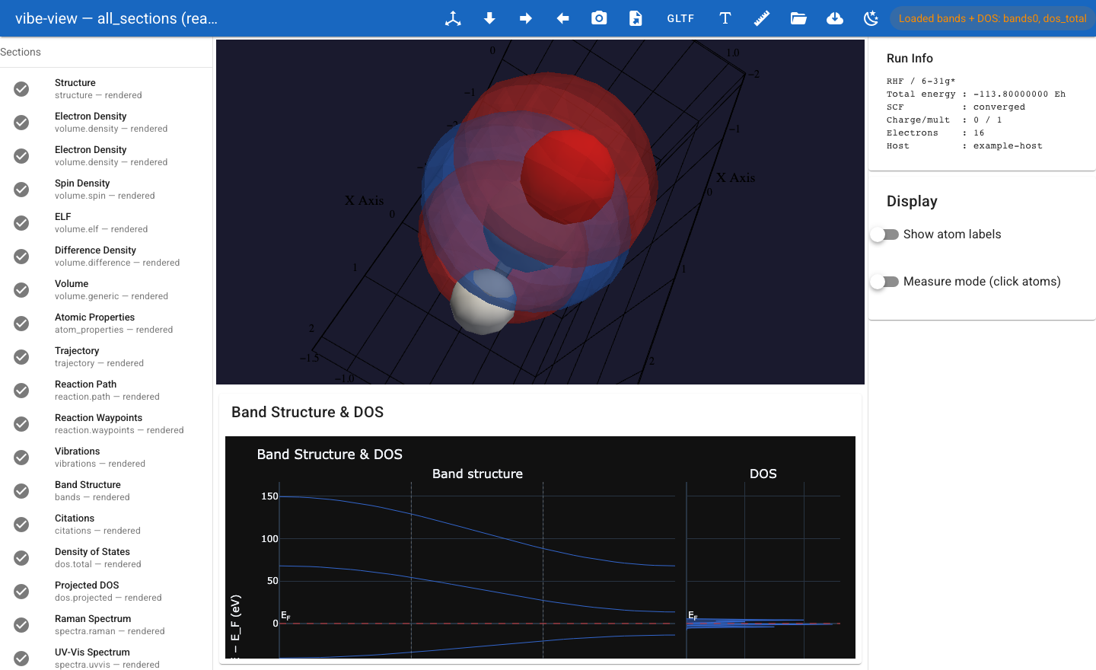Viewport: 1096px width, 670px height.
Task: Click the Loaded bands + DOS status chip
Action: (992, 18)
